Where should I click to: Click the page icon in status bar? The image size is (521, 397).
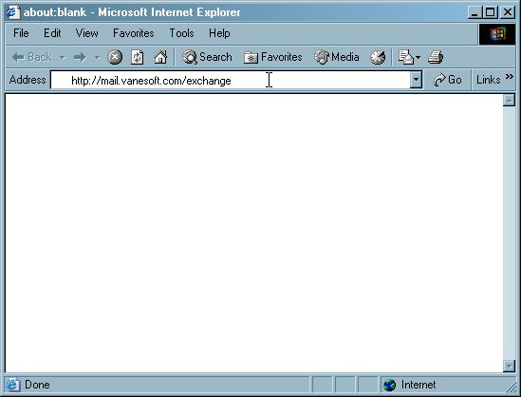click(x=12, y=385)
